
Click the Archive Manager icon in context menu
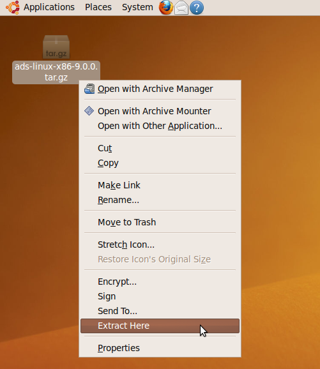pos(89,89)
